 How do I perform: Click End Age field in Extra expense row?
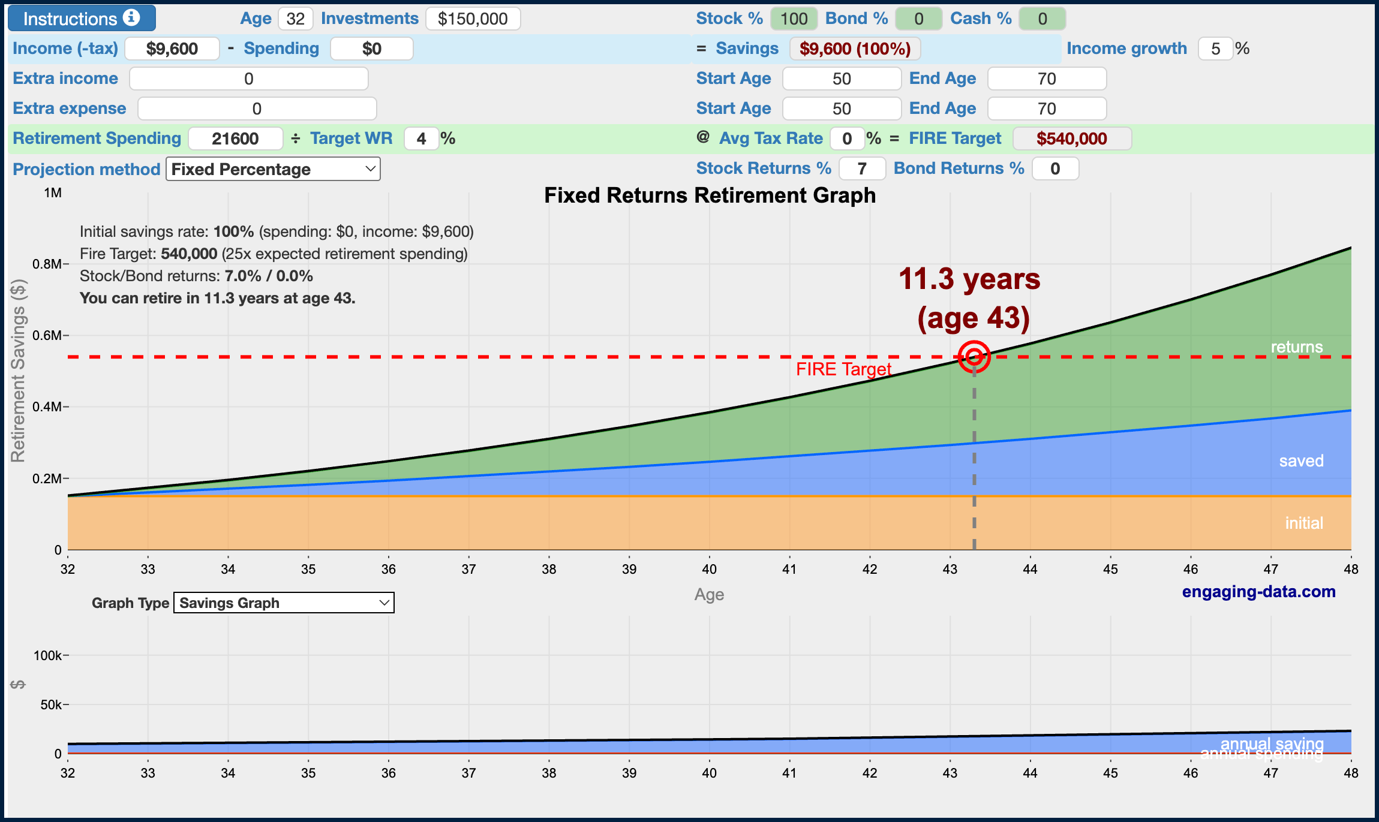pos(1047,109)
